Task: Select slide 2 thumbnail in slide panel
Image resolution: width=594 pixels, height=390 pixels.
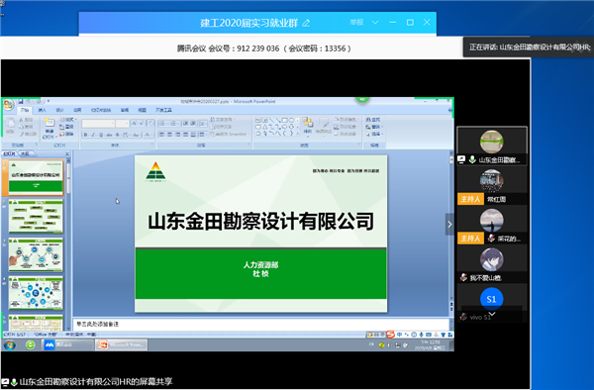Action: pos(36,217)
